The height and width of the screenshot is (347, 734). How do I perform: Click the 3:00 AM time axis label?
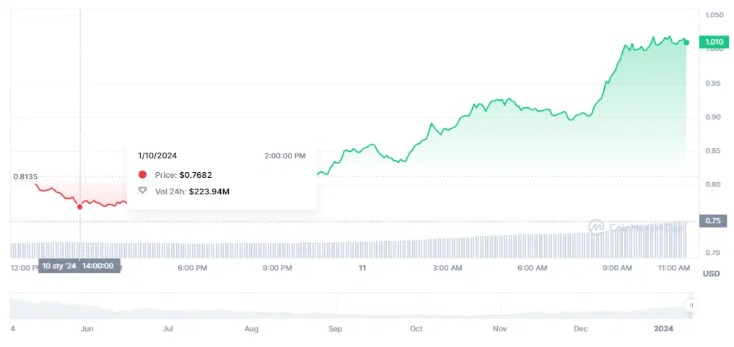[x=447, y=268]
